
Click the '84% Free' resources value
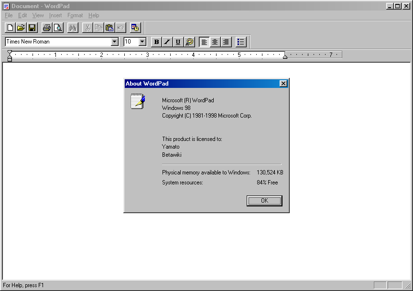267,183
